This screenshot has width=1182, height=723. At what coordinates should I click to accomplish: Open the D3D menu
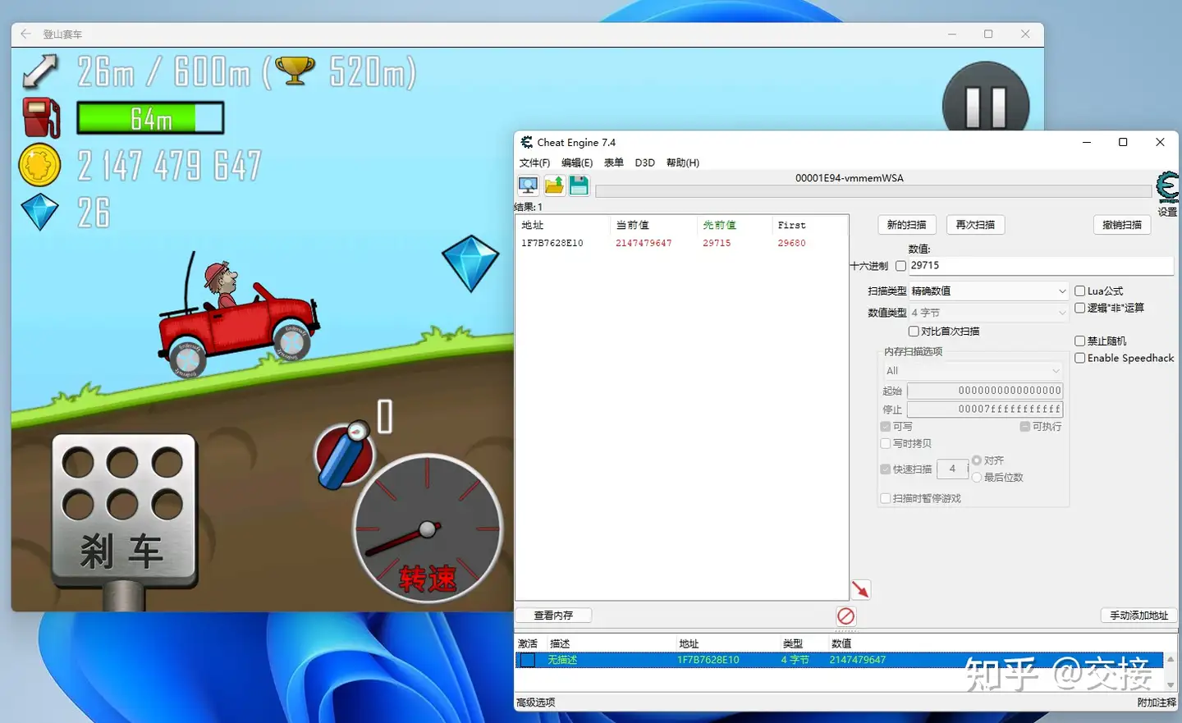645,162
